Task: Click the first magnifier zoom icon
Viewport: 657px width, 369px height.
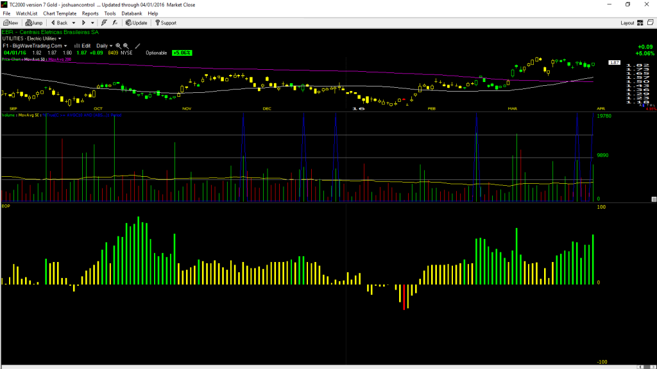Action: pos(118,46)
